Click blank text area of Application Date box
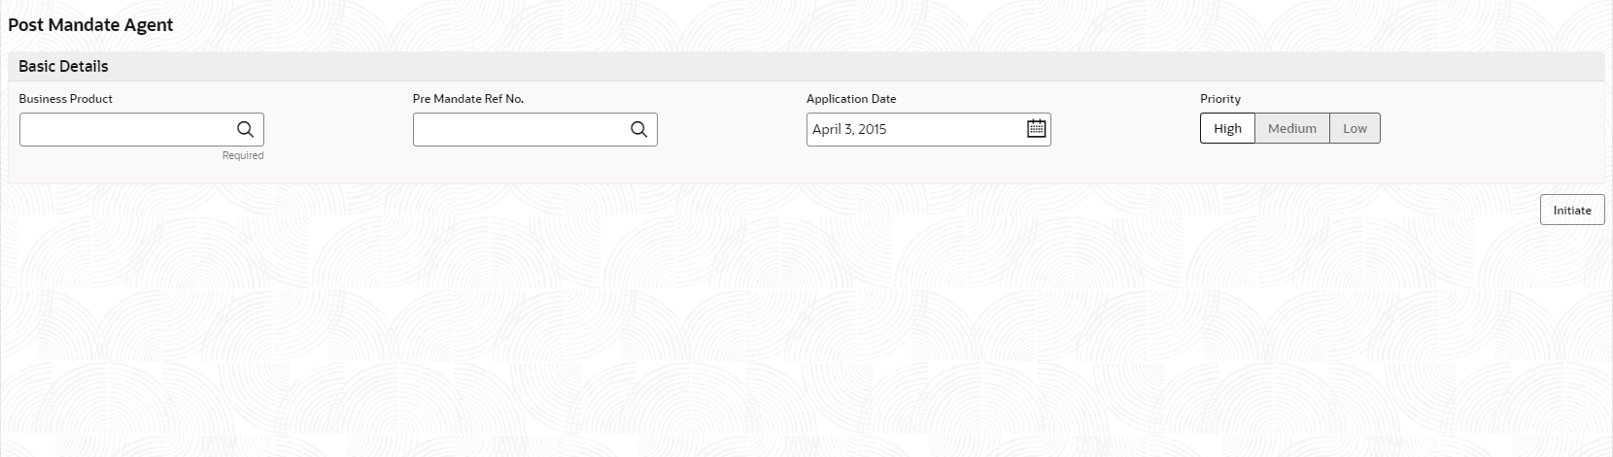This screenshot has height=457, width=1613. click(957, 129)
